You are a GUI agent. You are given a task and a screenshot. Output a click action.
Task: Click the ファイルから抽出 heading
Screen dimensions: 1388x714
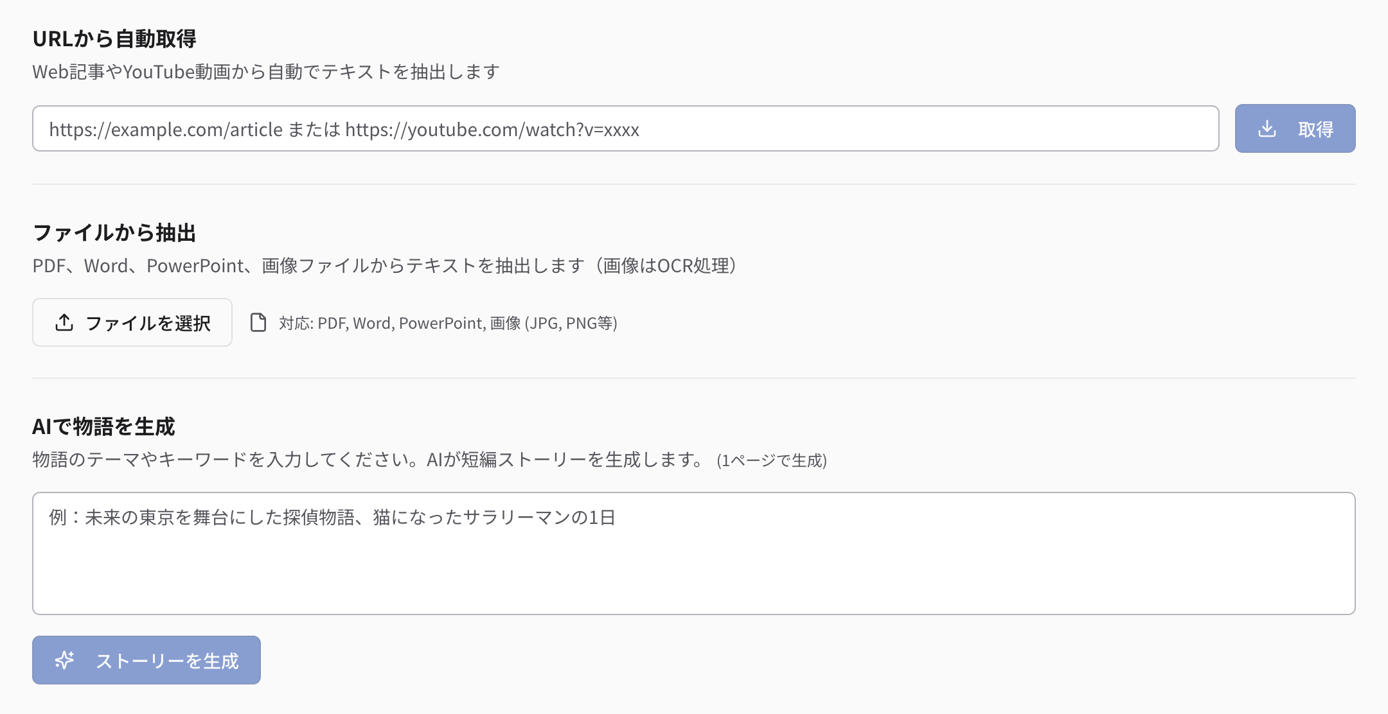tap(114, 232)
